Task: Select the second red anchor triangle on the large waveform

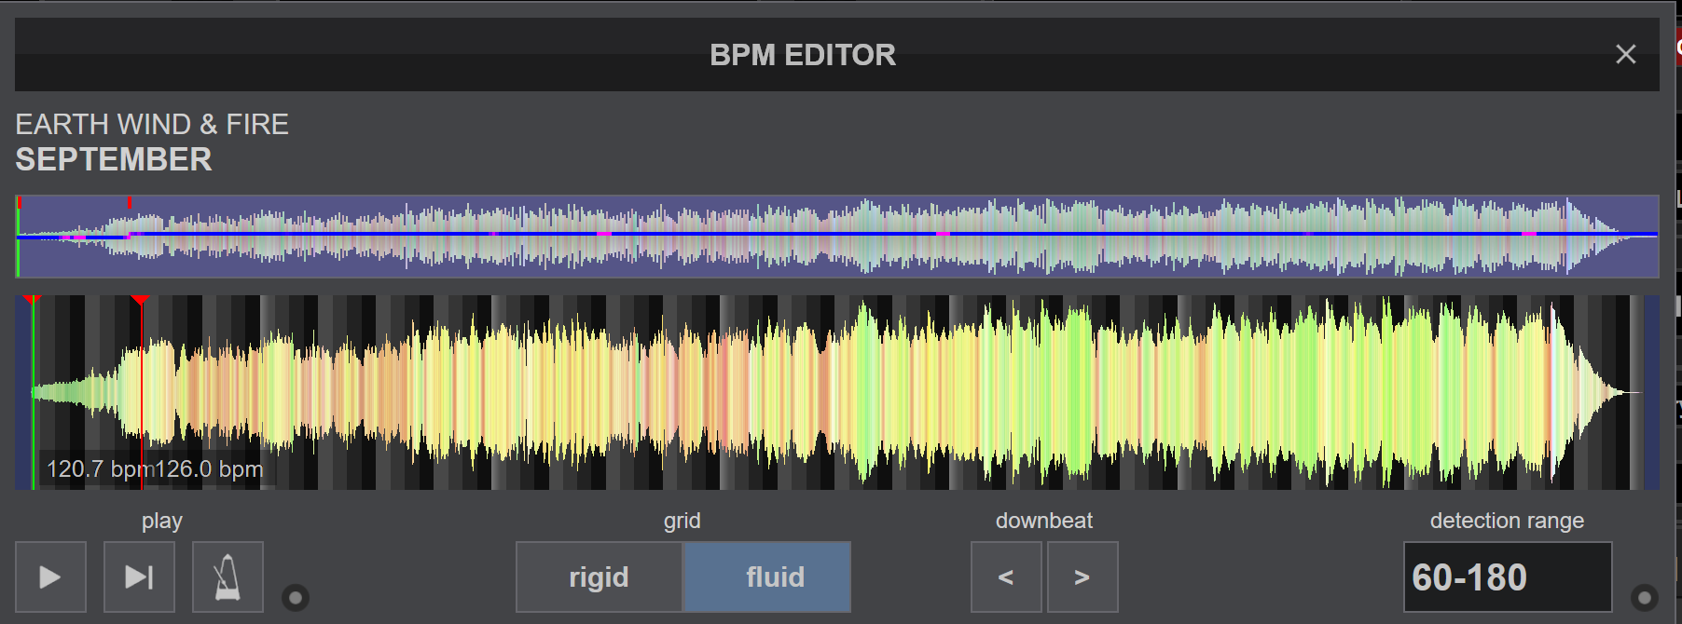Action: [140, 300]
